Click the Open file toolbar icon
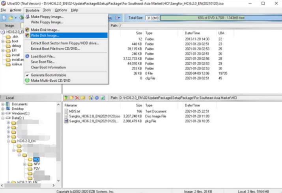282x193 pixels. click(x=11, y=18)
